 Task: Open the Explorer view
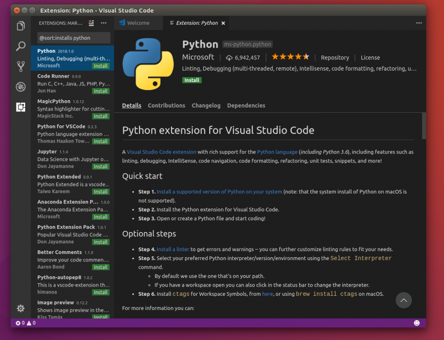point(20,26)
